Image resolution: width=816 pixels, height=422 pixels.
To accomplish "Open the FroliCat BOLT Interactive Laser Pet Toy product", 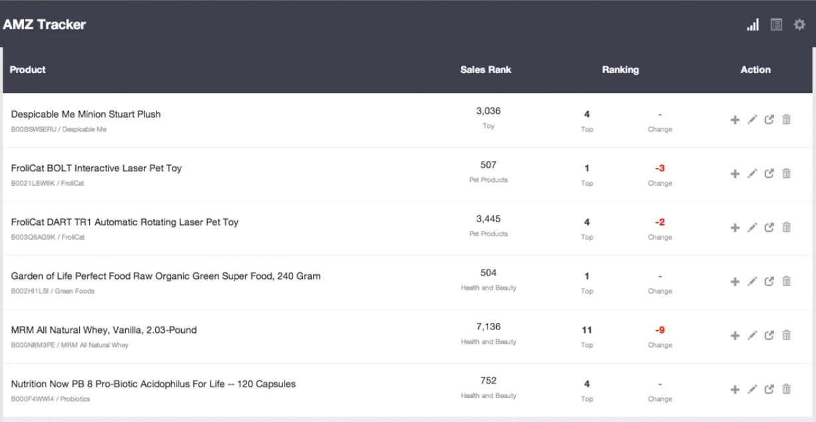I will click(x=97, y=168).
